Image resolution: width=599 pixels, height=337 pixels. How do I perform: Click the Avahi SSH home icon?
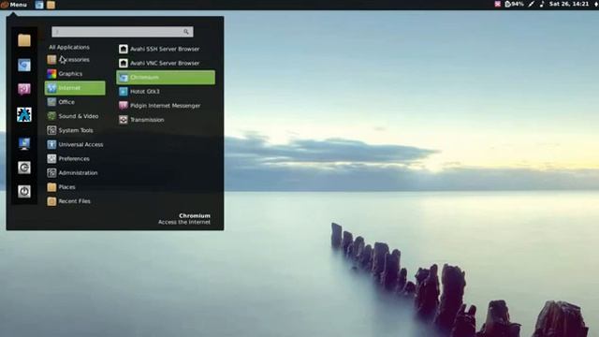click(123, 49)
